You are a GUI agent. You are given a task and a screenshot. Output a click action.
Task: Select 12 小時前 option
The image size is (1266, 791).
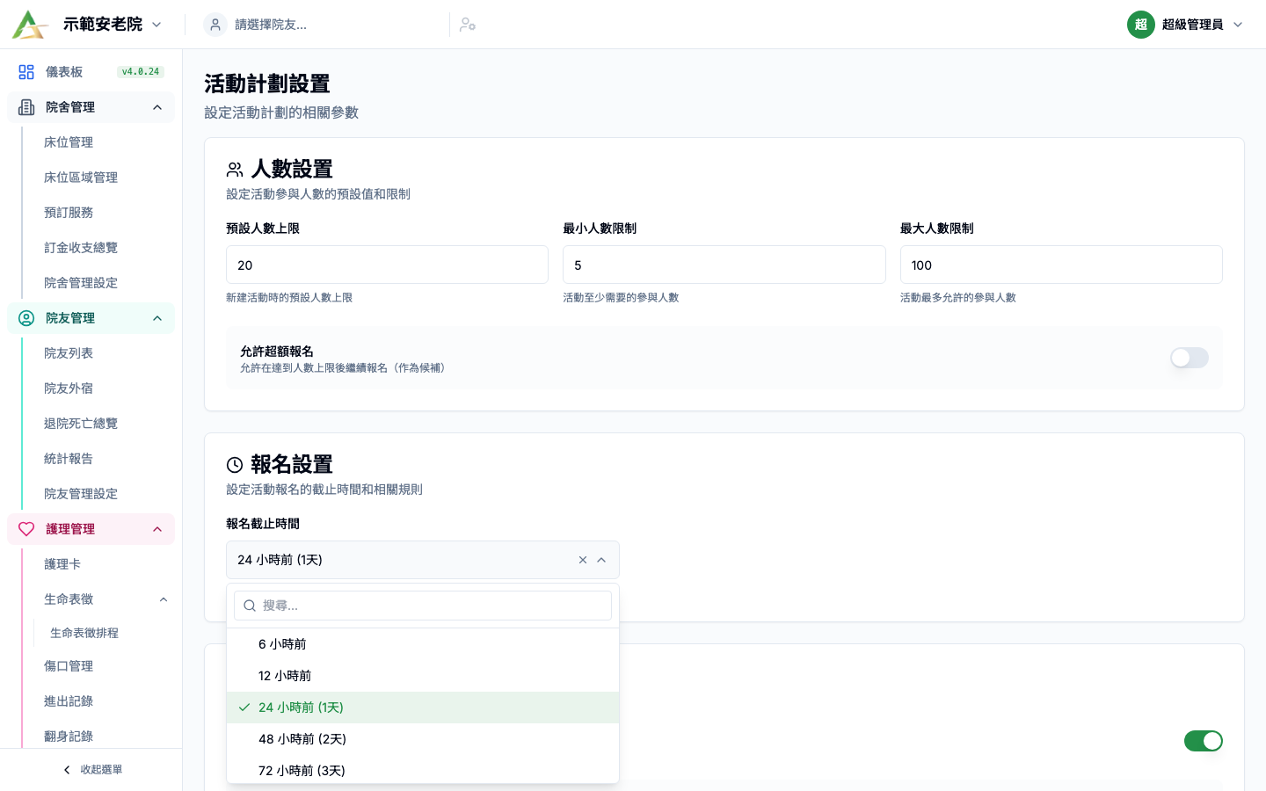point(423,676)
